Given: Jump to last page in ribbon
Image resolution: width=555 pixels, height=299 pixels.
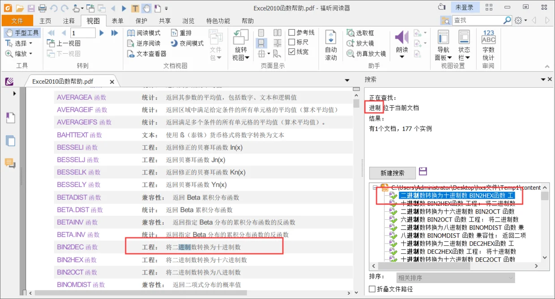Looking at the screenshot, I should point(115,33).
